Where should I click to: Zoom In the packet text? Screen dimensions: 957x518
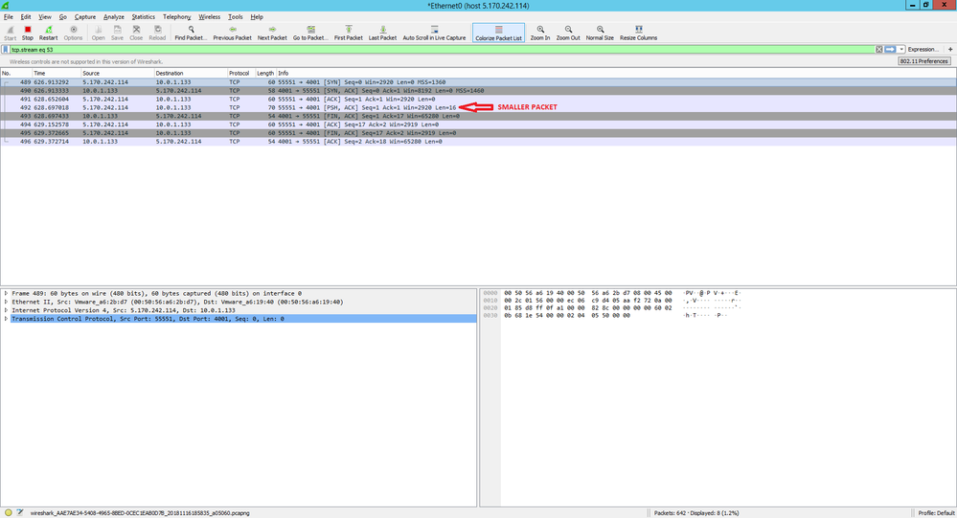pos(540,33)
